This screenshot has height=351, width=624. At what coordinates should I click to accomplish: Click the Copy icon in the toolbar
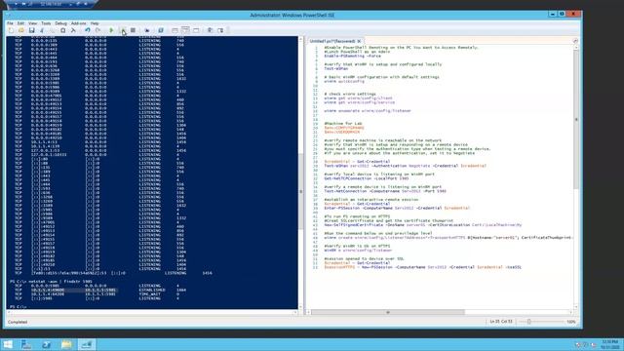point(53,30)
